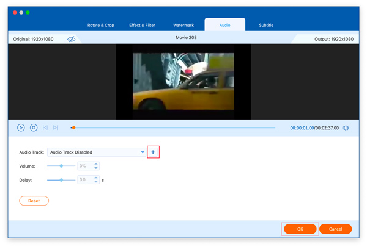The width and height of the screenshot is (367, 247).
Task: Skip to the previous frame
Action: pos(45,127)
